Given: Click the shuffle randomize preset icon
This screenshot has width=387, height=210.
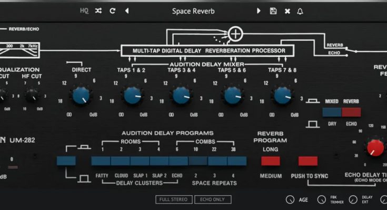Looking at the screenshot, I should 98,11.
